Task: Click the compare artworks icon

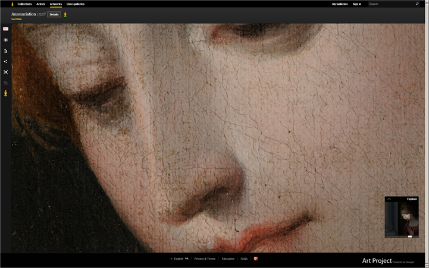Action: (x=5, y=83)
